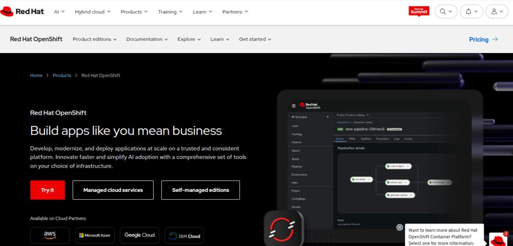Expand the Training menu
This screenshot has width=513, height=246.
coord(170,12)
